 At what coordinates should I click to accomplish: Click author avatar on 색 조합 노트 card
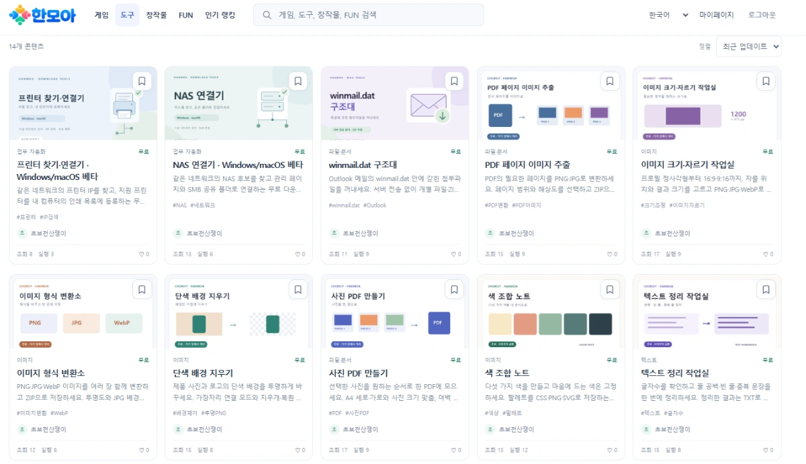click(490, 429)
